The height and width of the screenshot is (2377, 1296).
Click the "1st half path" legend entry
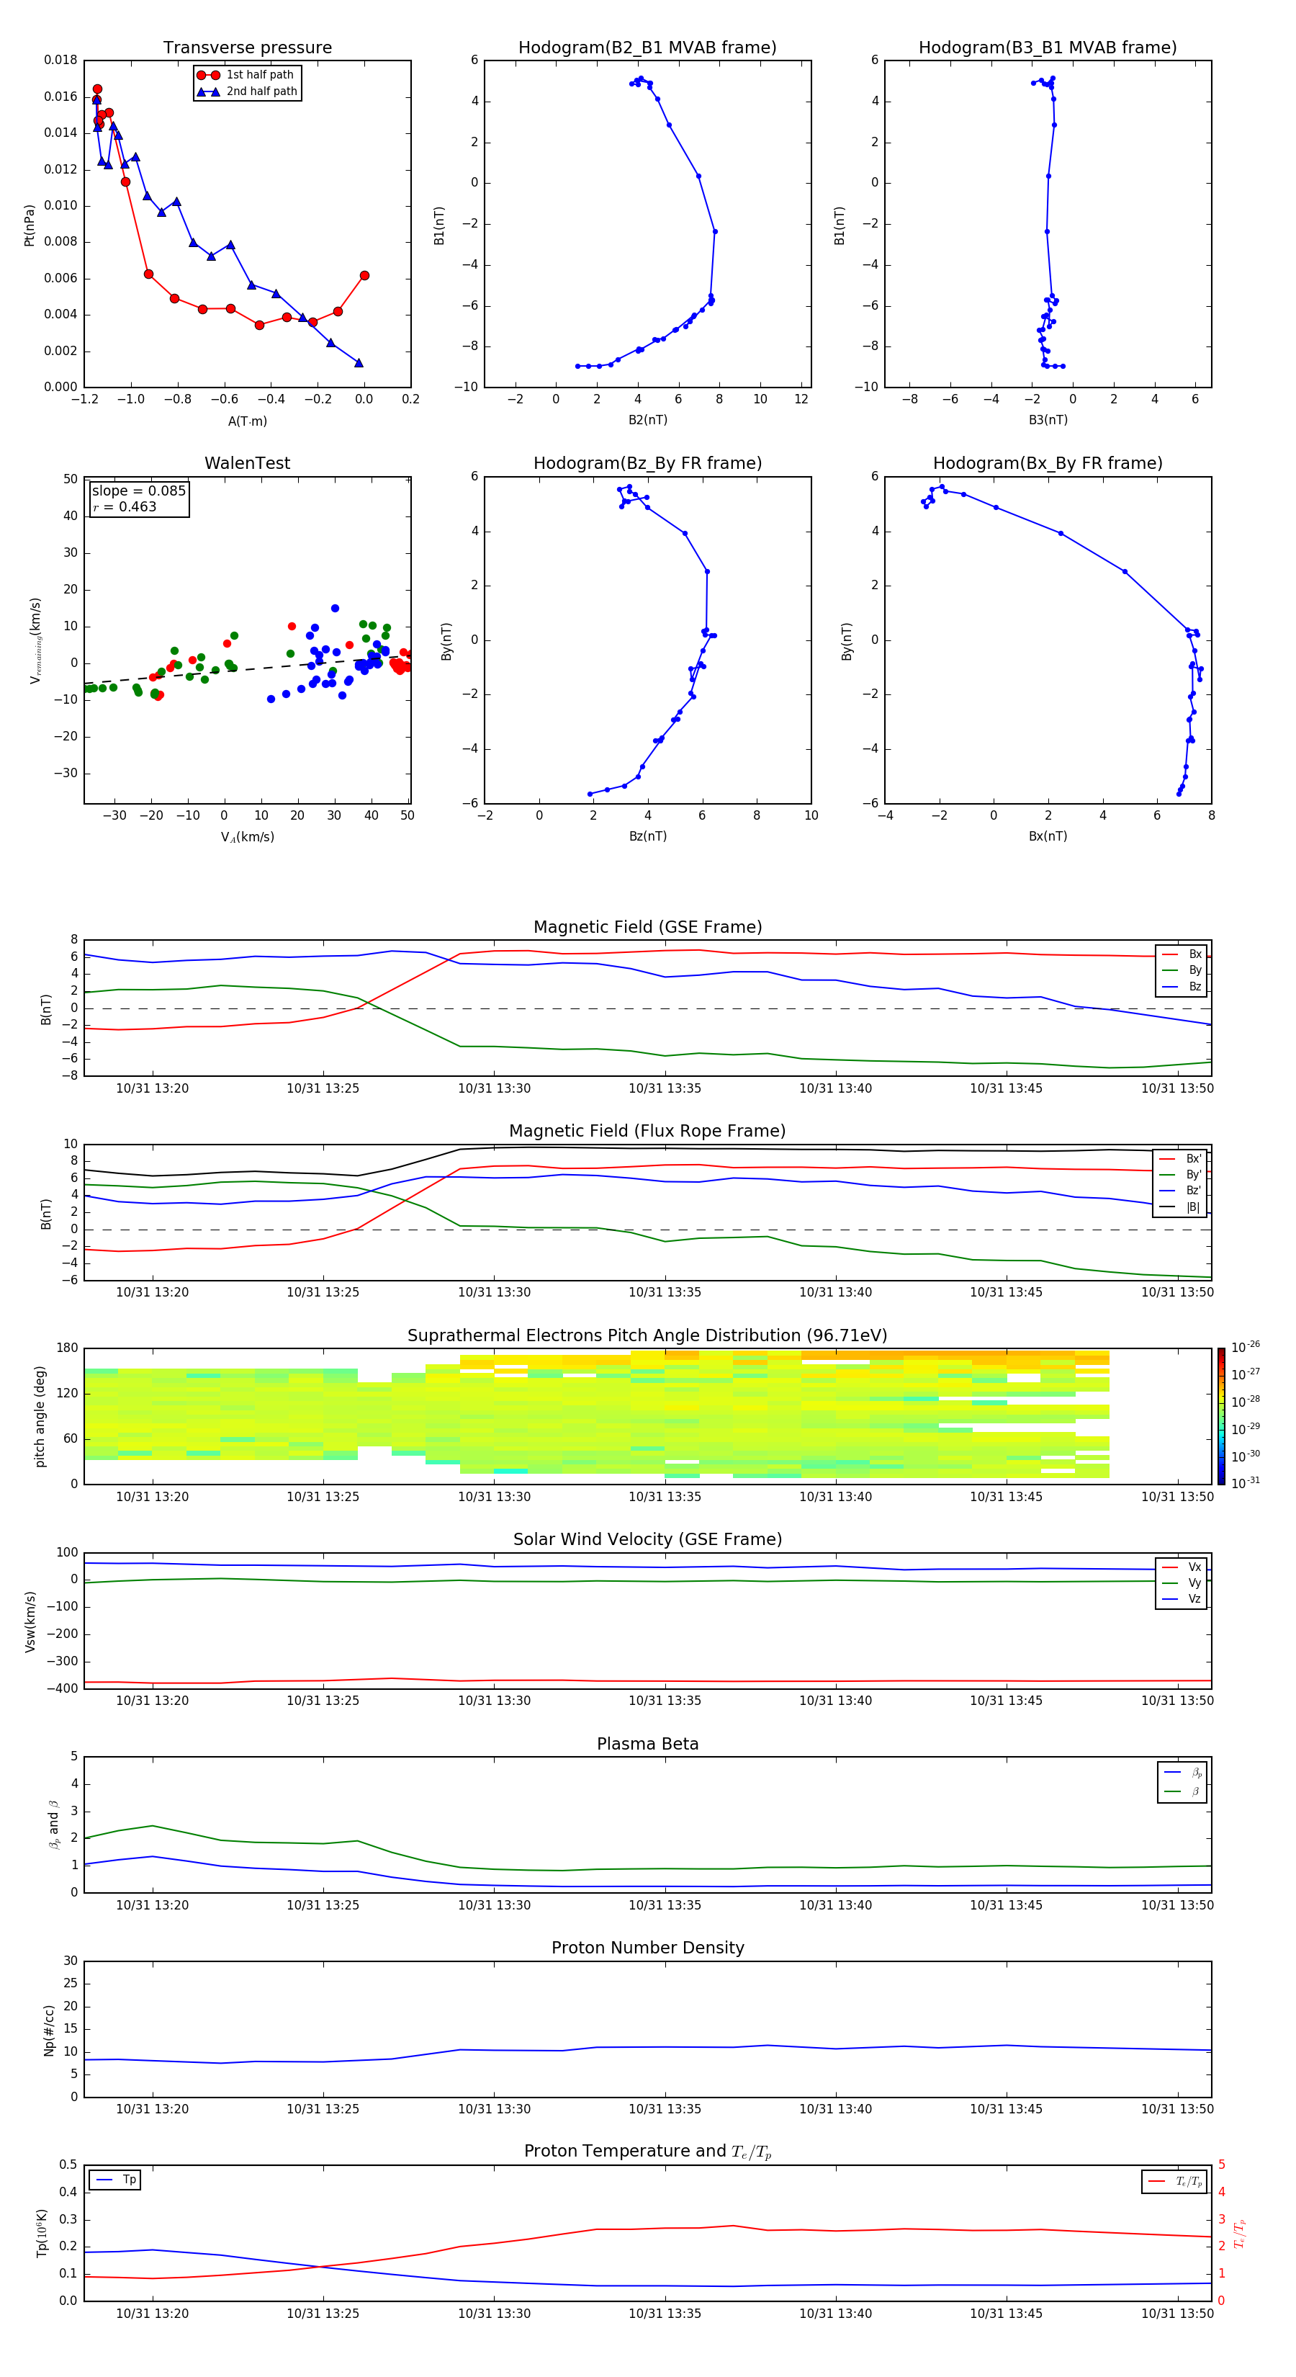click(246, 75)
